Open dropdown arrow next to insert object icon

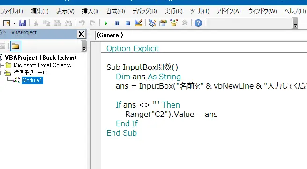pos(14,23)
